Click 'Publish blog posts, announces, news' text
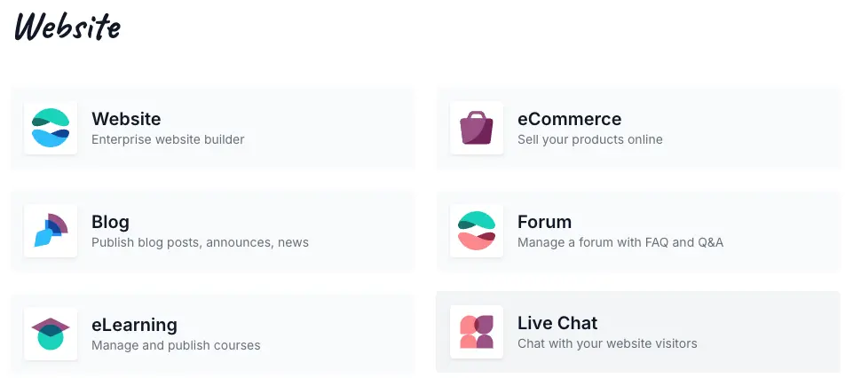Image resolution: width=845 pixels, height=378 pixels. click(200, 242)
